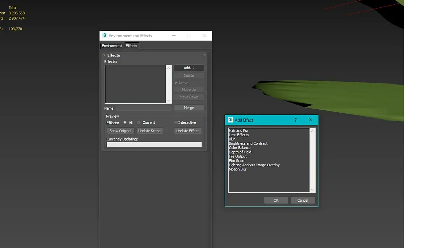Click the Add... button
This screenshot has width=427, height=248.
tap(189, 68)
